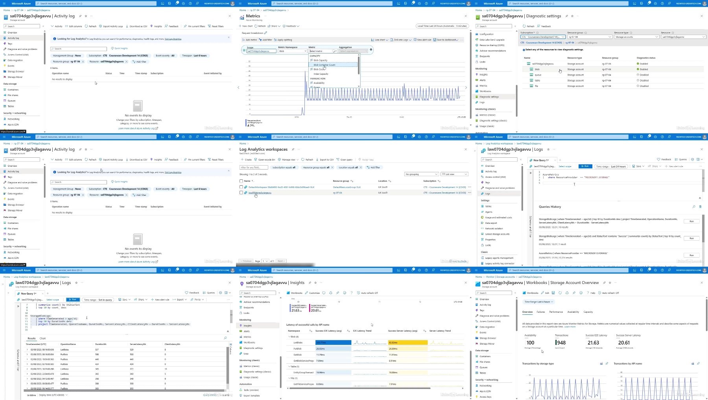Choose Index Capacity metric option
The height and width of the screenshot is (400, 708).
(x=321, y=74)
